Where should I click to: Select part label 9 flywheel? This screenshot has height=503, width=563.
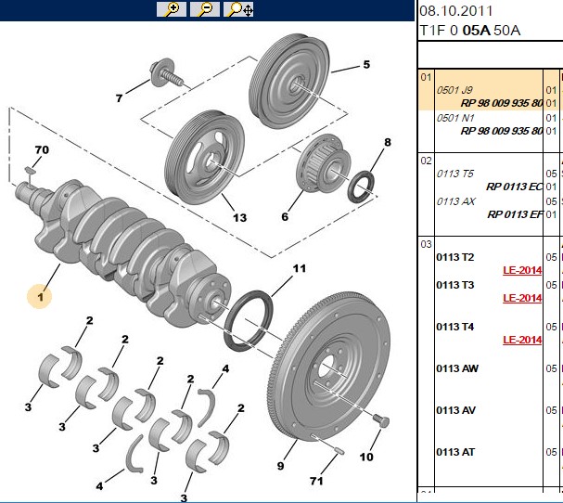point(280,466)
